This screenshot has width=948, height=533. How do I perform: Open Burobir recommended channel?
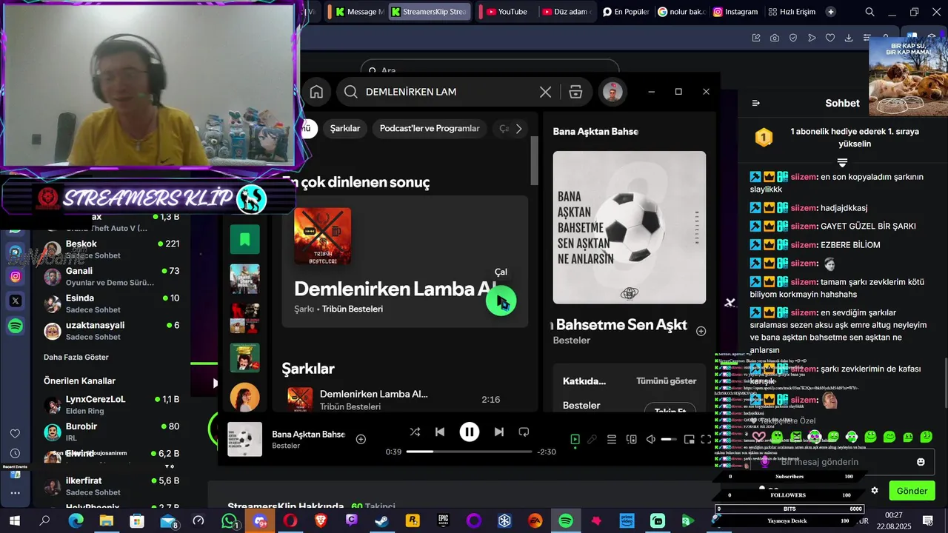(x=111, y=432)
